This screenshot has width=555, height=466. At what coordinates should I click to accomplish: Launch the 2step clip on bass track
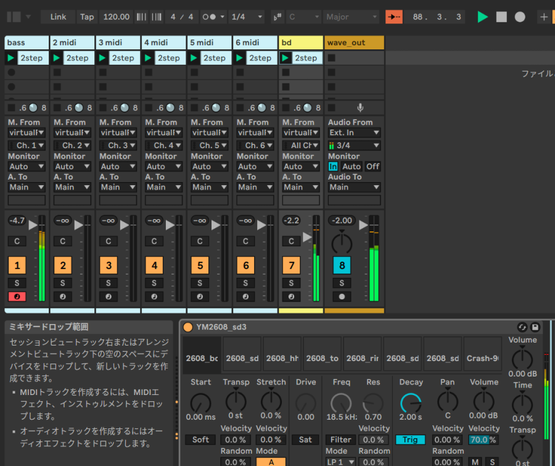coord(11,58)
